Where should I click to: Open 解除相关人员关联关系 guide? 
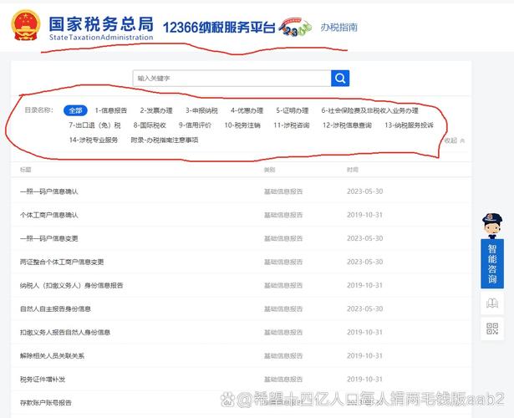point(52,355)
